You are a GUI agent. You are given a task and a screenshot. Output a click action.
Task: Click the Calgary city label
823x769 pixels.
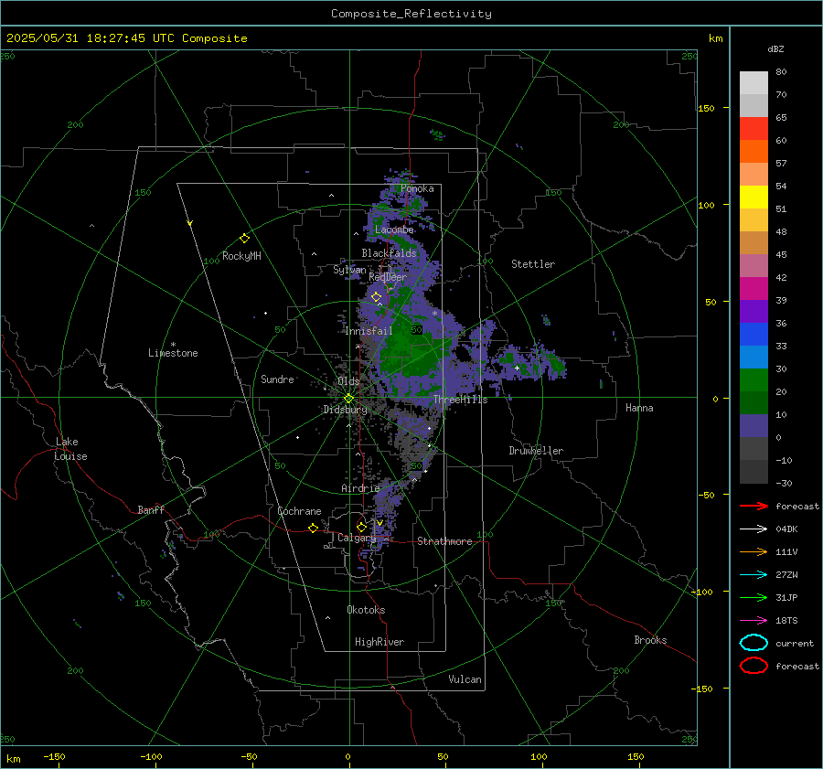pos(357,538)
